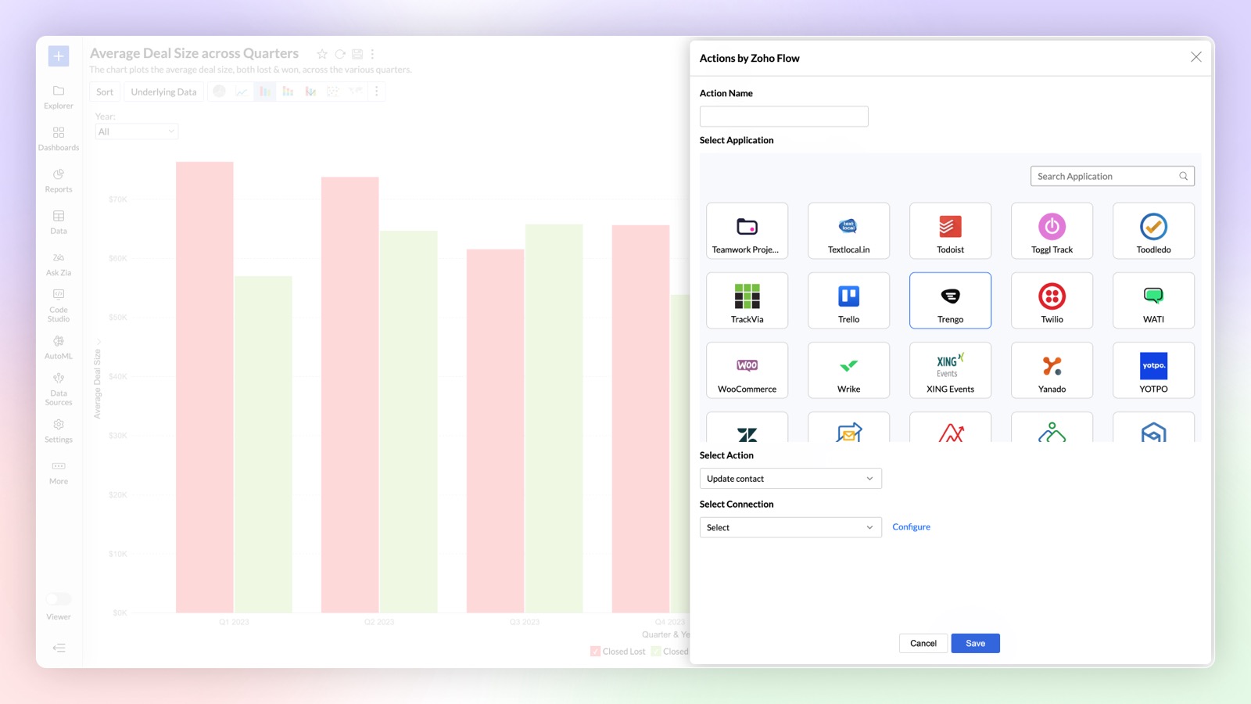Click the Q1 2023 Closed Lost bar
1251x704 pixels.
[x=204, y=387]
